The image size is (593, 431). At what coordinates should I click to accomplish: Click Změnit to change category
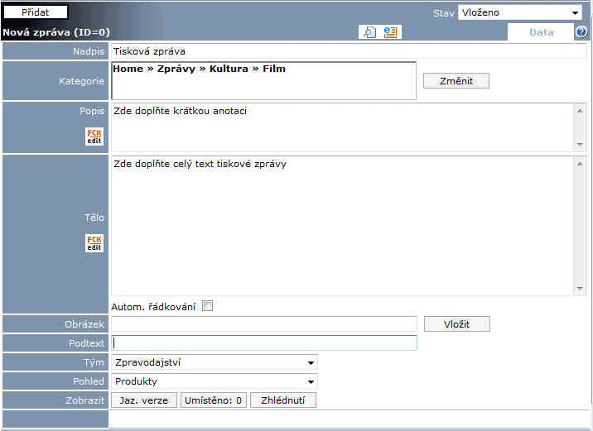[x=456, y=81]
